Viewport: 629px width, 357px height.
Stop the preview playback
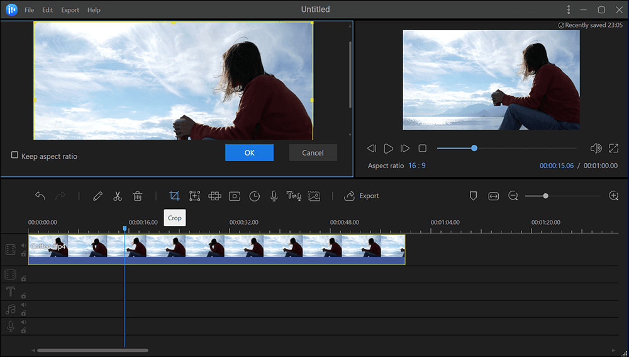[x=423, y=149]
